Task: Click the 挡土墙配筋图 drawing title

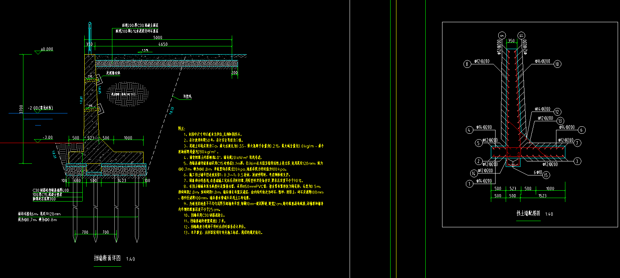Action: 528,213
